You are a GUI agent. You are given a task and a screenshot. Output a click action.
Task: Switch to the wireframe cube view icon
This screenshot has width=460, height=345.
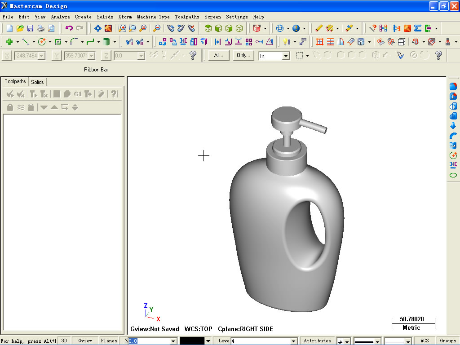[x=239, y=28]
